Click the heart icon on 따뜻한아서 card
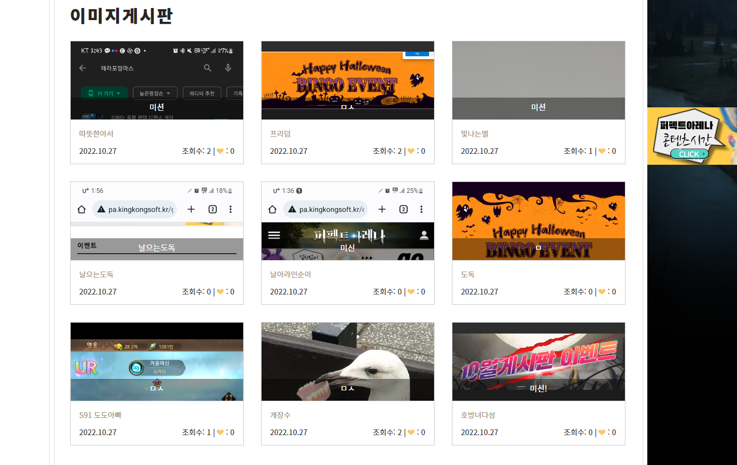Image resolution: width=737 pixels, height=465 pixels. coord(220,151)
